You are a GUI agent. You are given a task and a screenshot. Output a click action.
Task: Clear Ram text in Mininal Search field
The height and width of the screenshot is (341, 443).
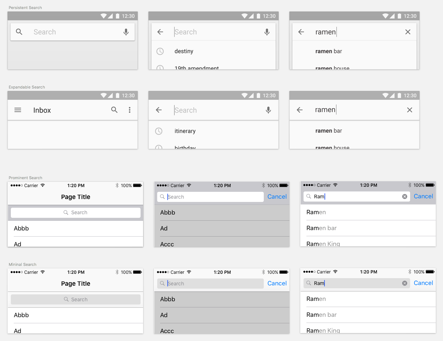click(x=405, y=283)
